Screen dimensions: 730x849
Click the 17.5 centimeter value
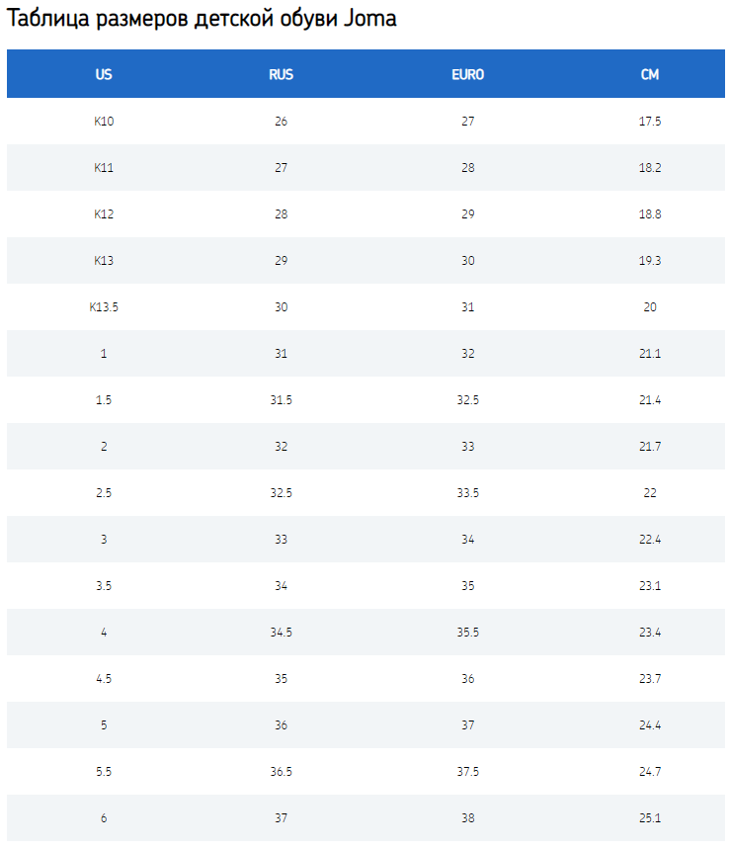(650, 122)
